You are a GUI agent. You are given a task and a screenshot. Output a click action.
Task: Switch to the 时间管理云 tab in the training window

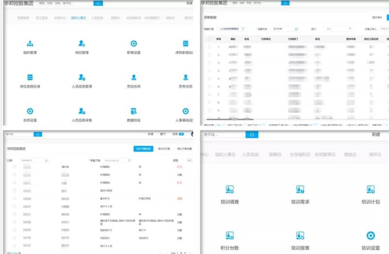[325, 154]
